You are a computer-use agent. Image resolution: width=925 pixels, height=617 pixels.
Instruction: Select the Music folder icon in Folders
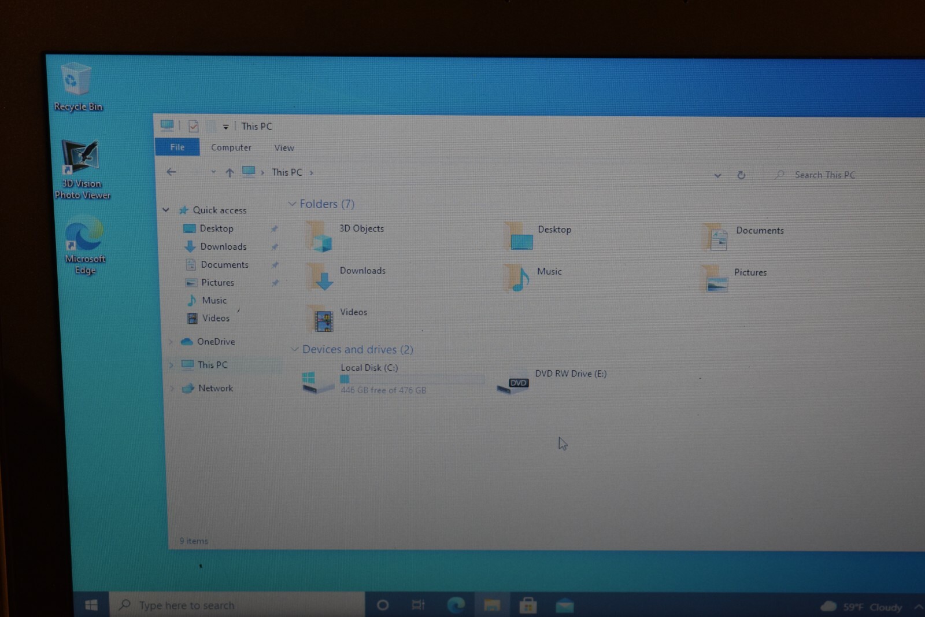click(x=517, y=278)
